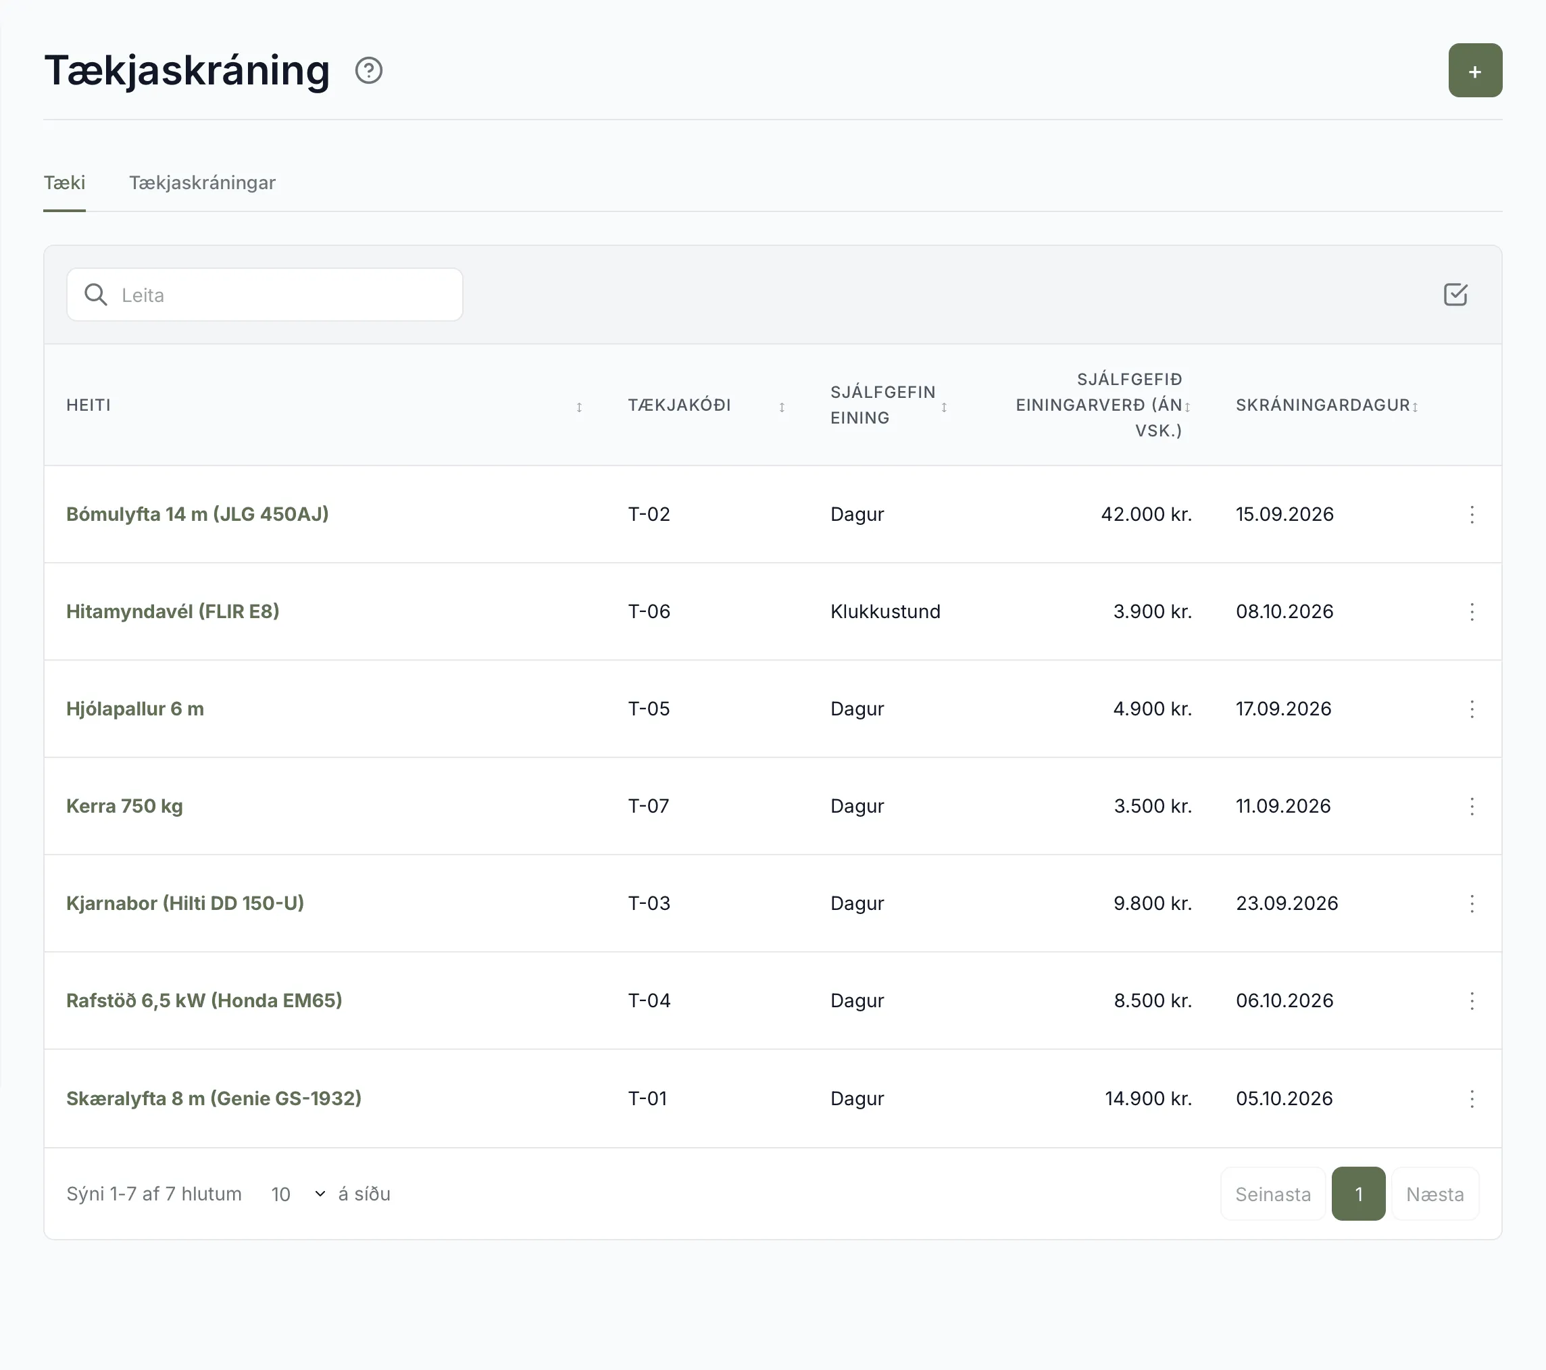Focus the Leita search field
Screen dimensions: 1546x1370
[x=265, y=294]
